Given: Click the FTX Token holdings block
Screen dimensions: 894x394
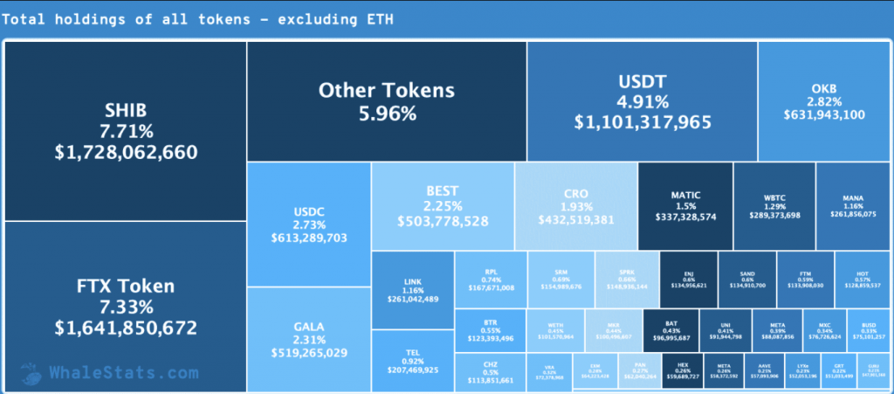Looking at the screenshot, I should point(126,306).
